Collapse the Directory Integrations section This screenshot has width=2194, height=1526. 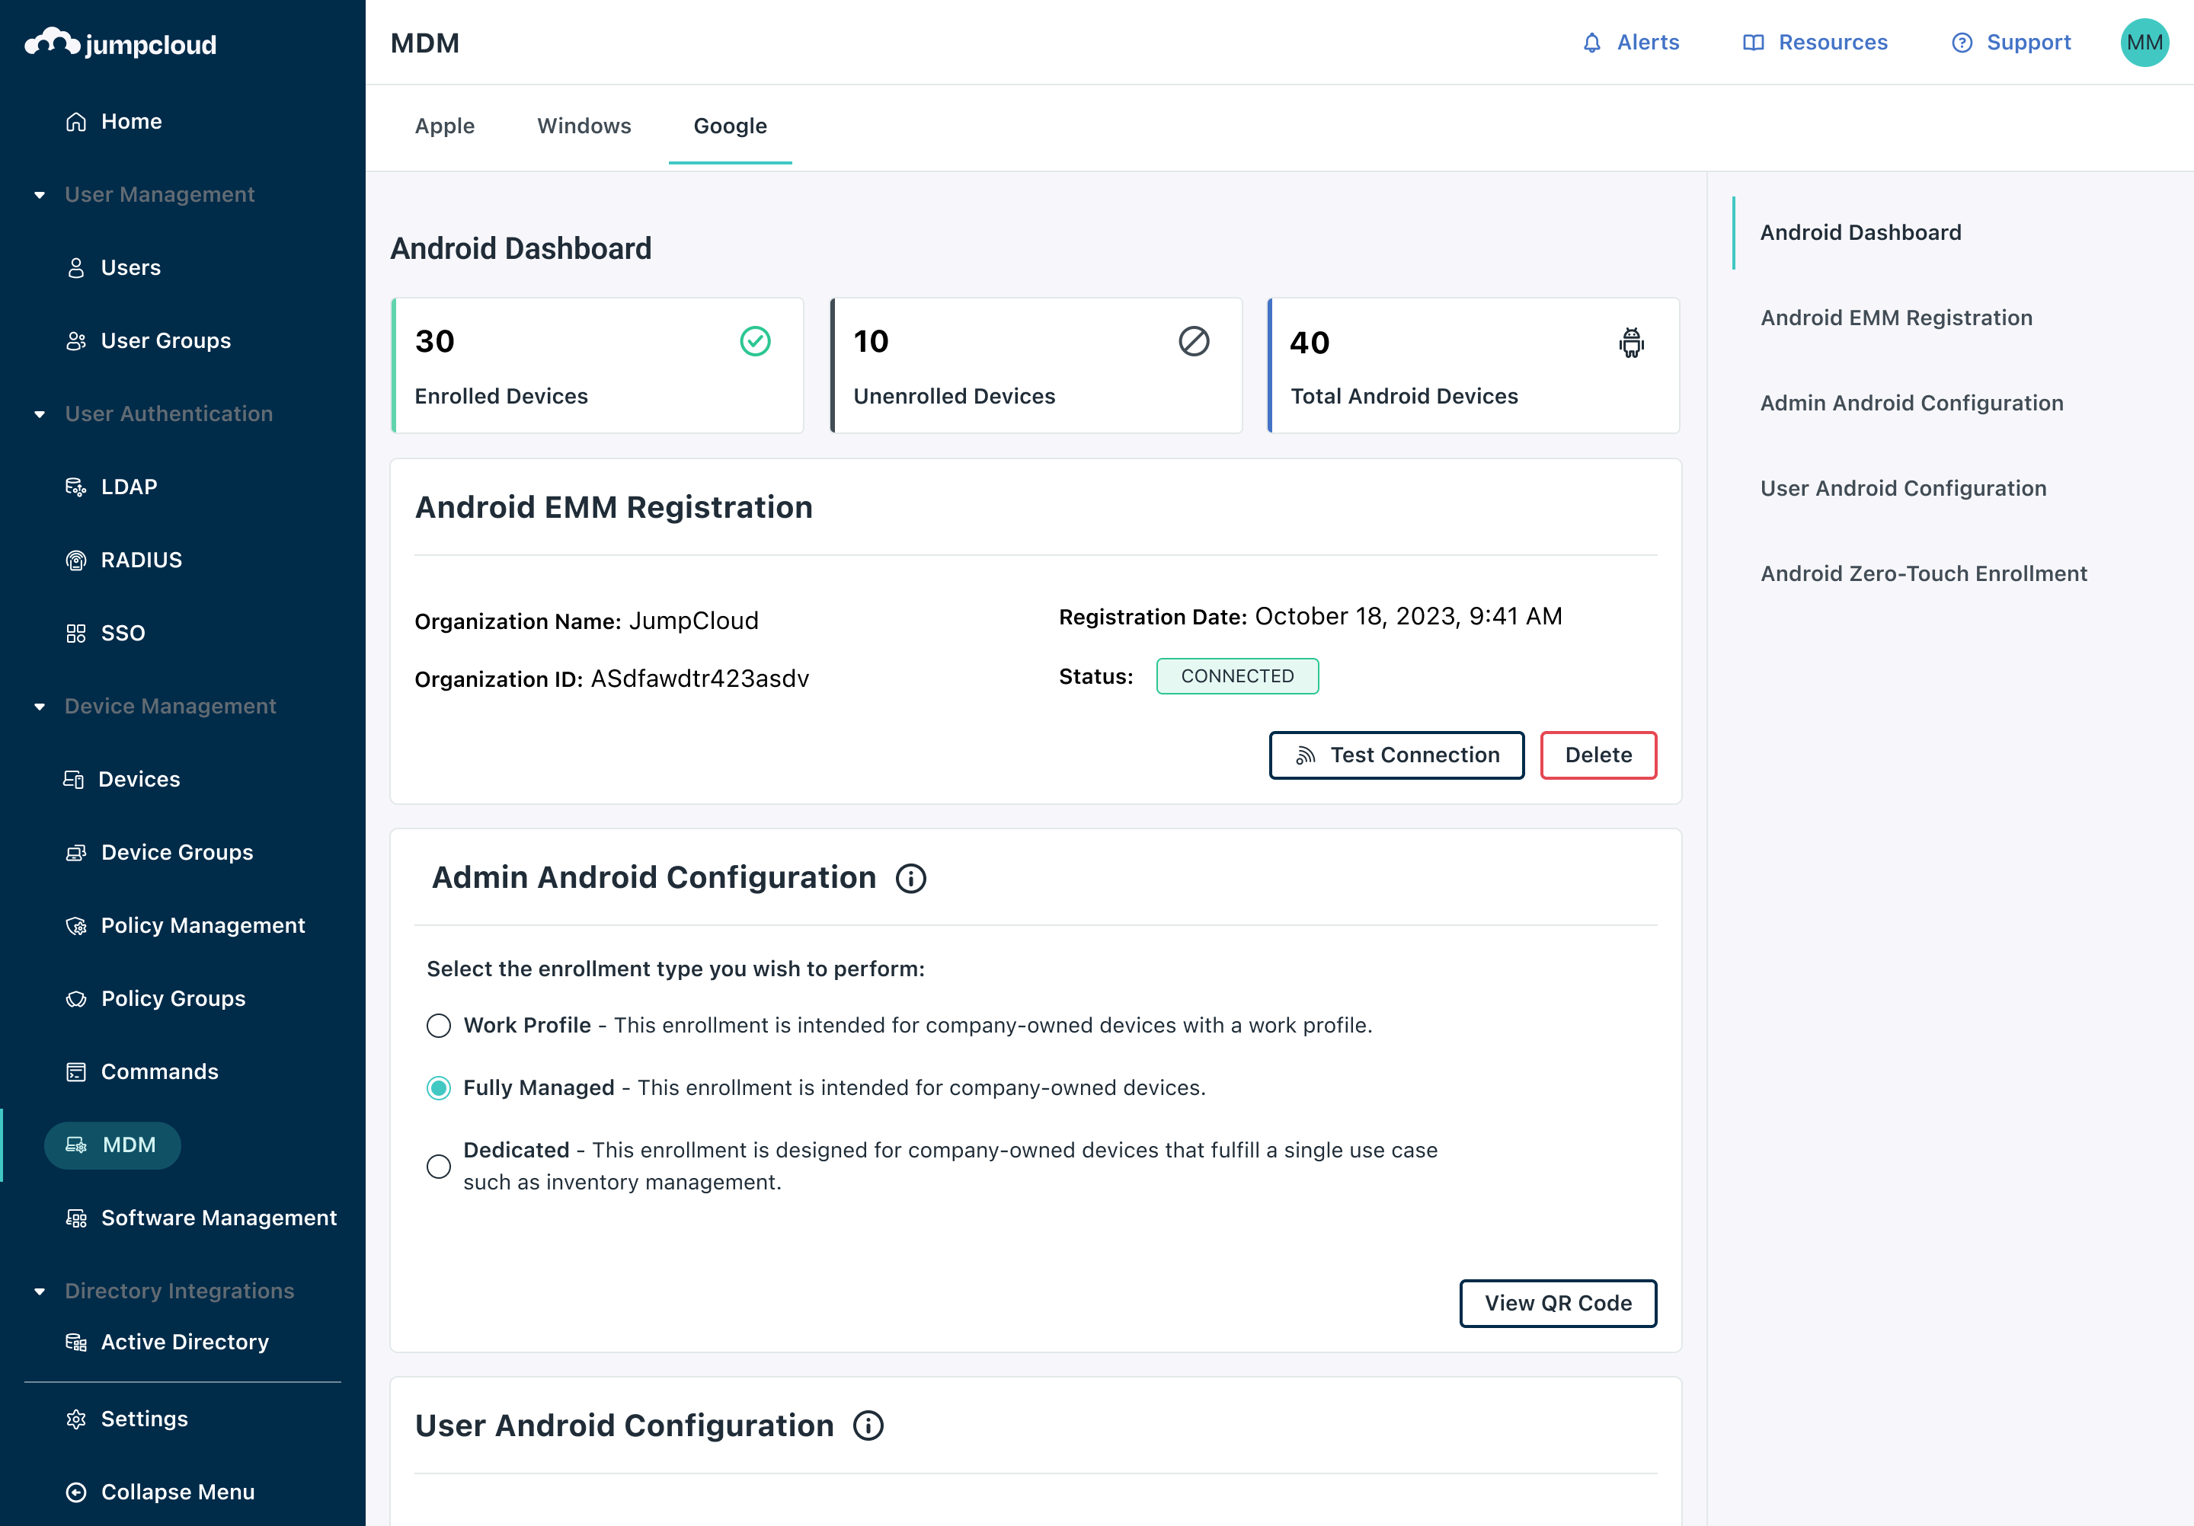(39, 1291)
